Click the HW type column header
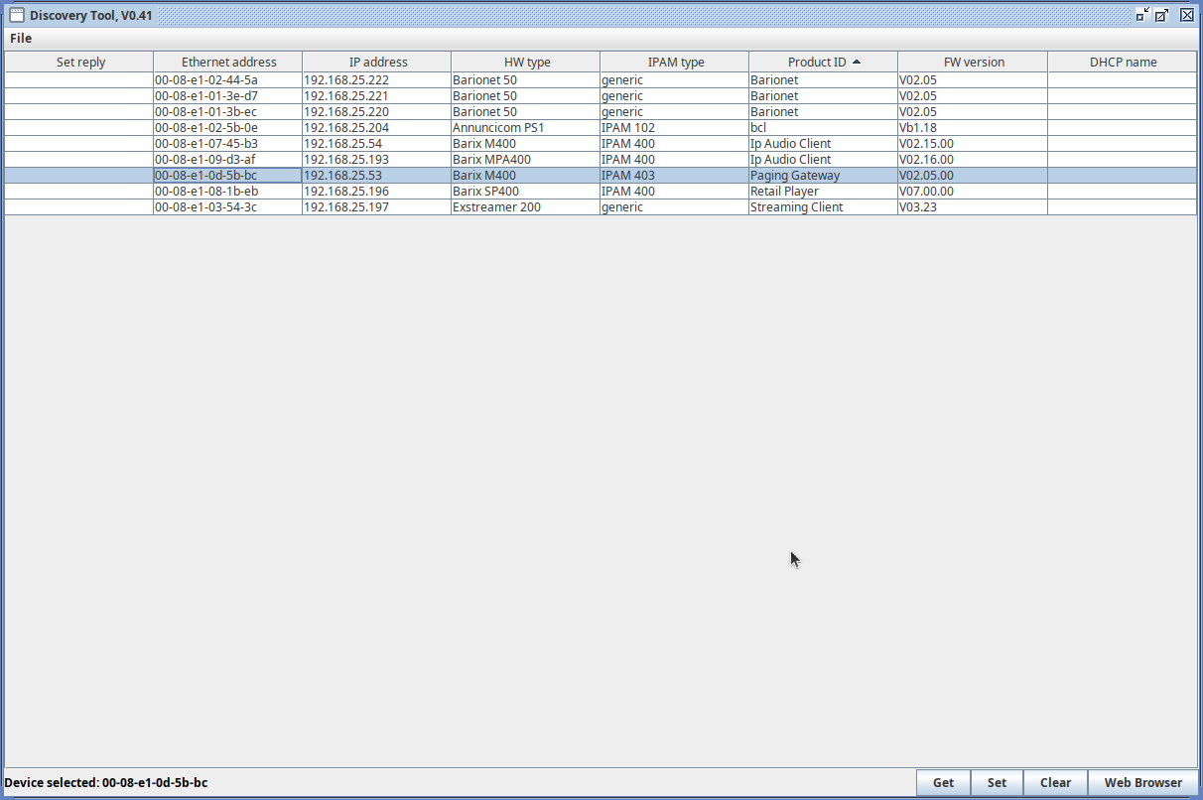This screenshot has height=800, width=1203. pos(526,62)
